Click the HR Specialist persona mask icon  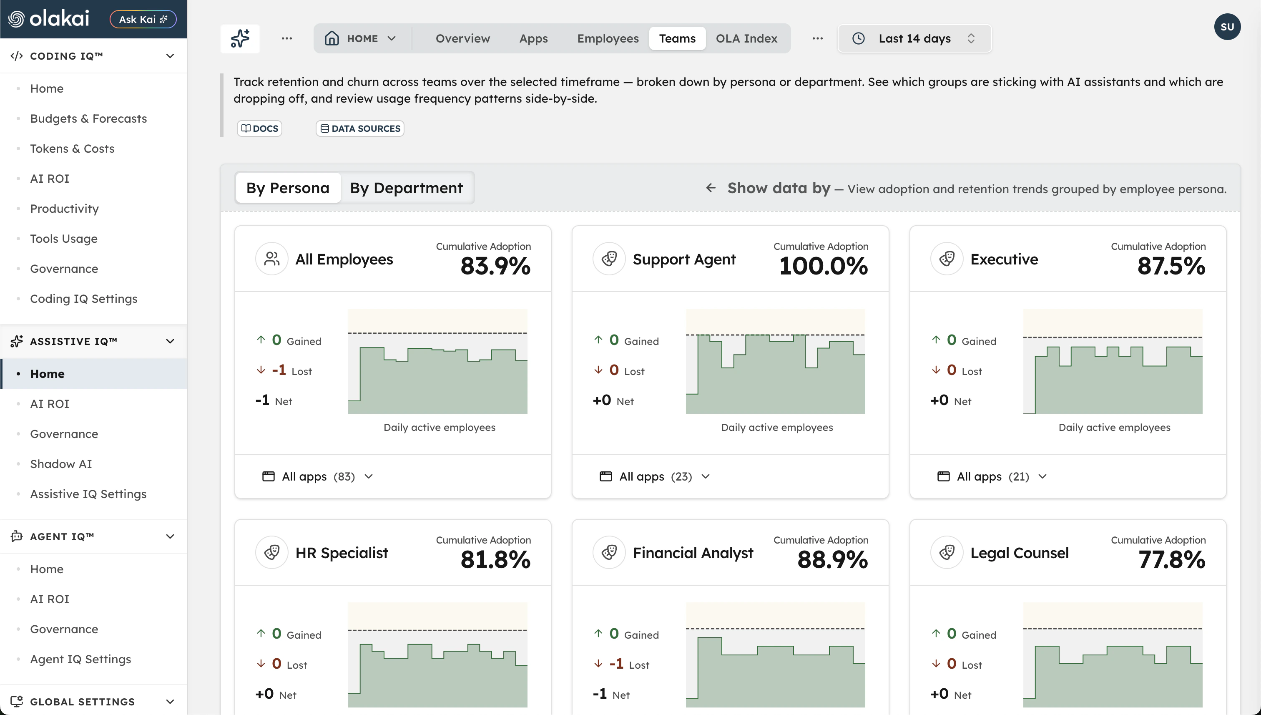pyautogui.click(x=271, y=552)
